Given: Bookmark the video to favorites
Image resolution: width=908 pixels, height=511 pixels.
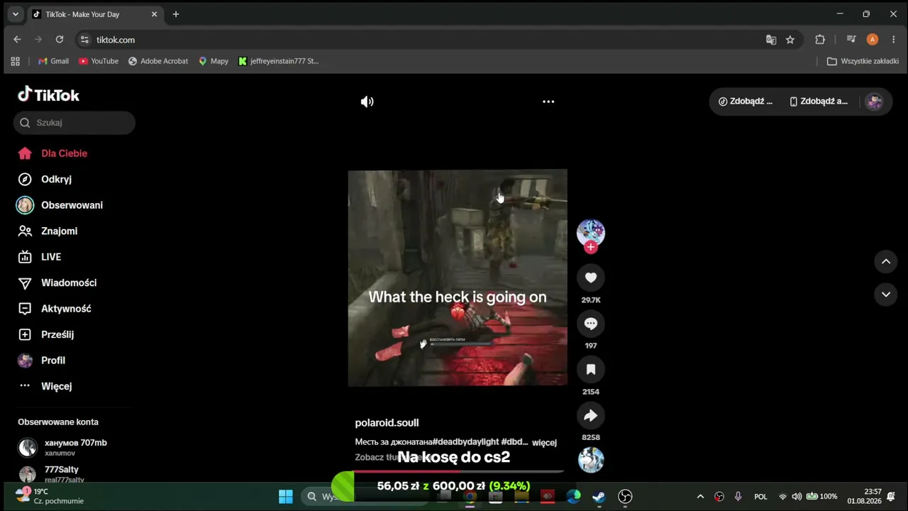Looking at the screenshot, I should [591, 369].
